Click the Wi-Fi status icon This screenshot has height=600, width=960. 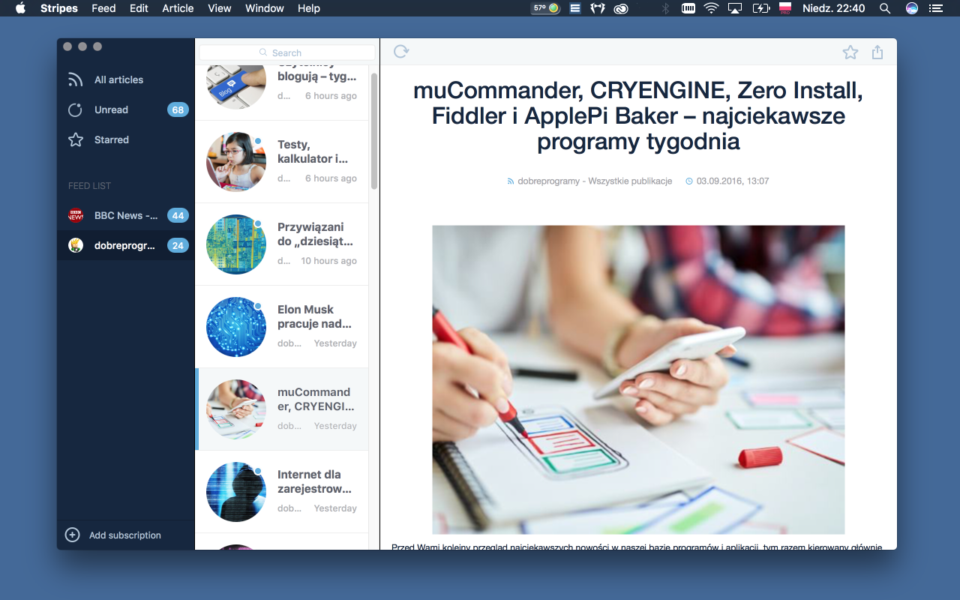click(x=710, y=8)
